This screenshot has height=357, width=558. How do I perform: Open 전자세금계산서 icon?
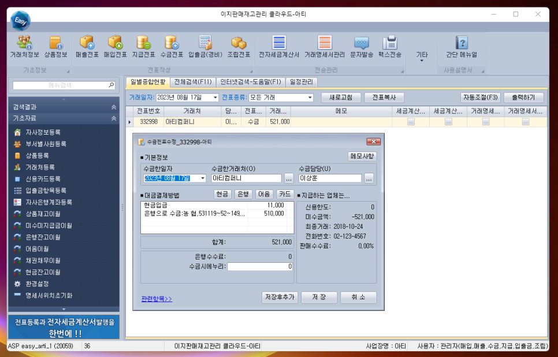279,47
